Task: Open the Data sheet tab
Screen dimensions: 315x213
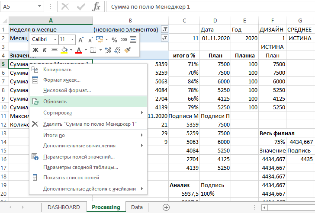Action: coord(137,207)
